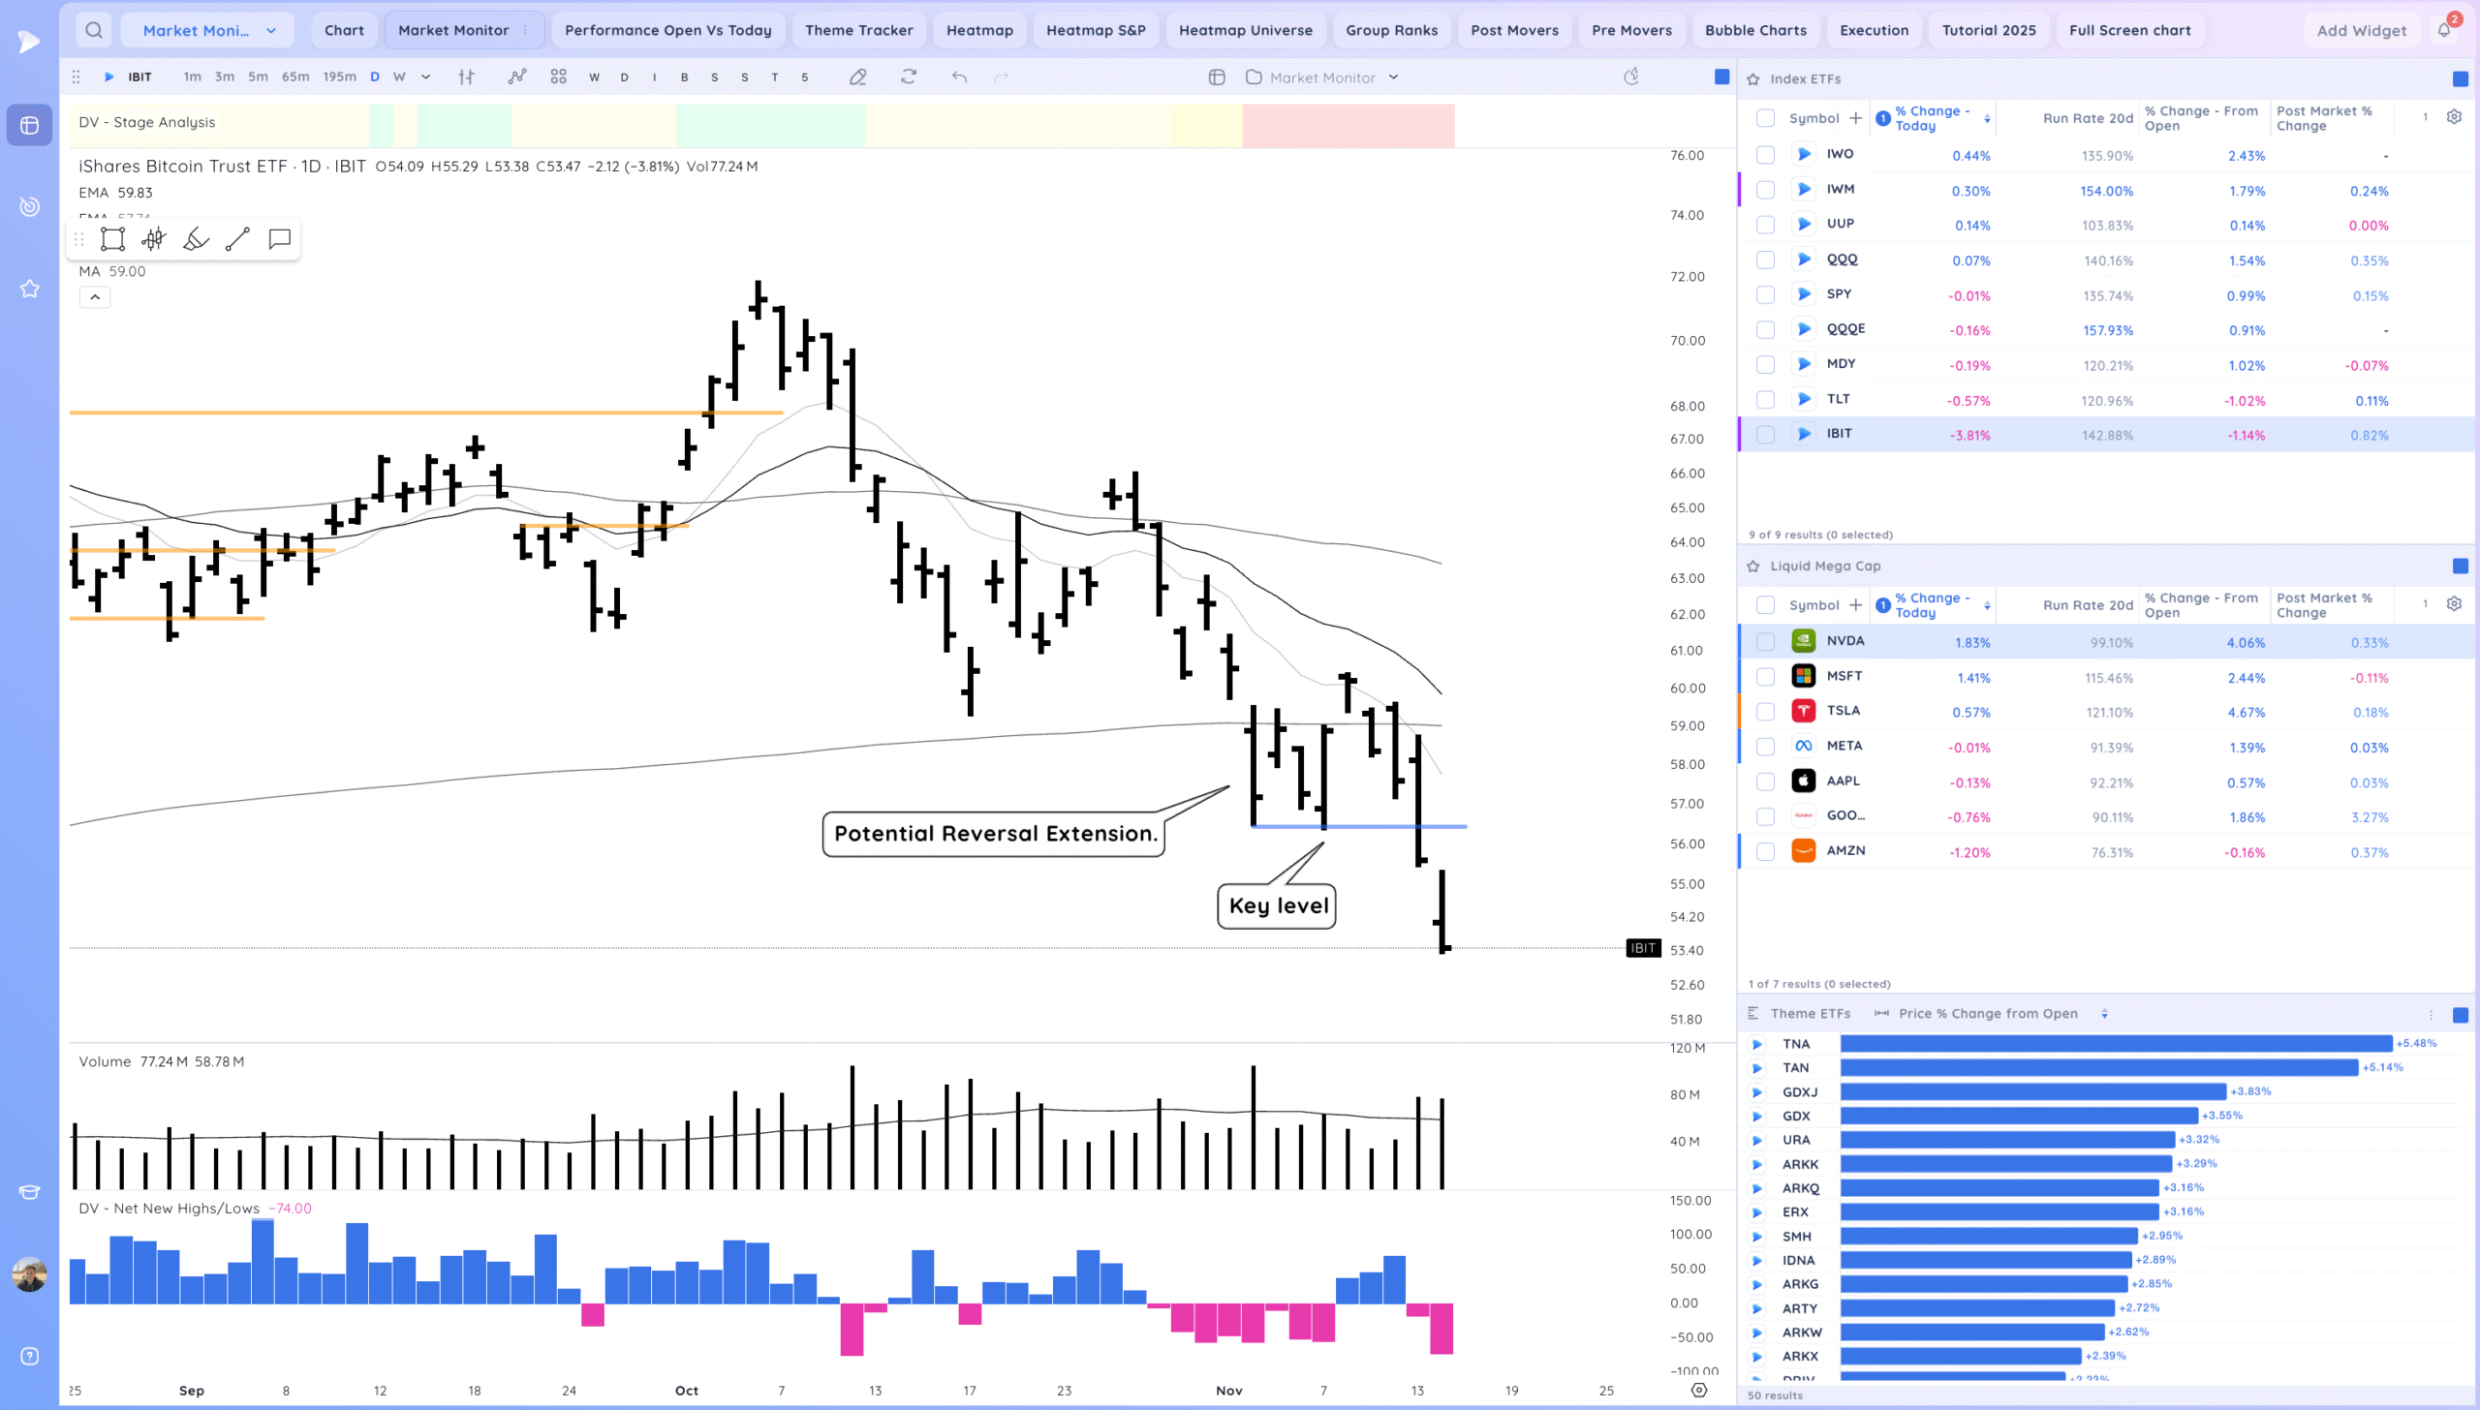Screen dimensions: 2480x1410
Task: Collapse the chart indicator legend chevron
Action: 95,297
